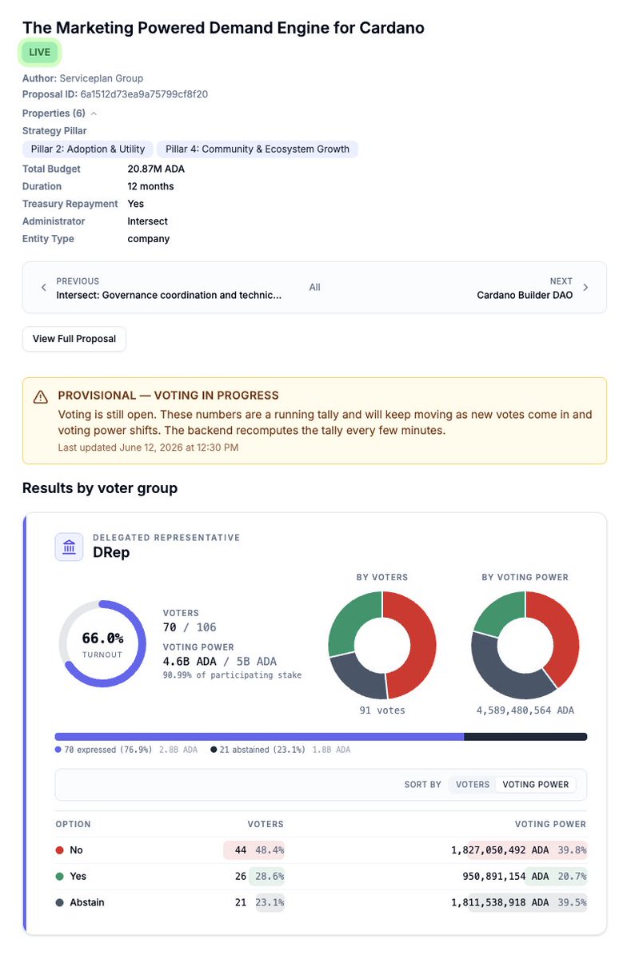Click the VOTERS column header

coord(266,824)
